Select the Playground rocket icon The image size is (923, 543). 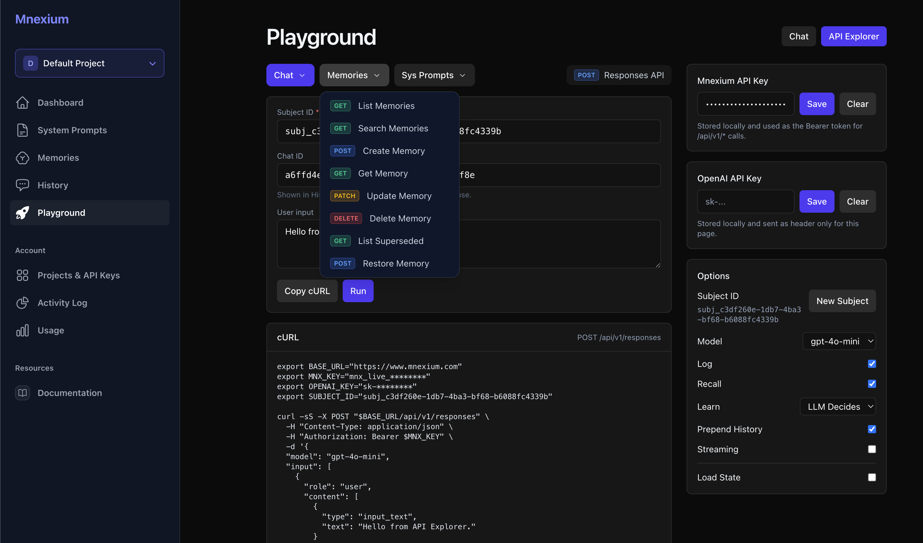[22, 212]
